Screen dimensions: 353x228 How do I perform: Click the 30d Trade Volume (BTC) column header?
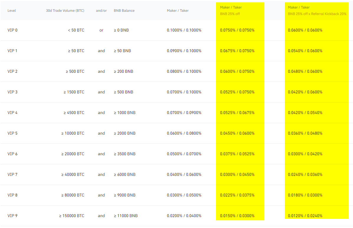pyautogui.click(x=65, y=11)
